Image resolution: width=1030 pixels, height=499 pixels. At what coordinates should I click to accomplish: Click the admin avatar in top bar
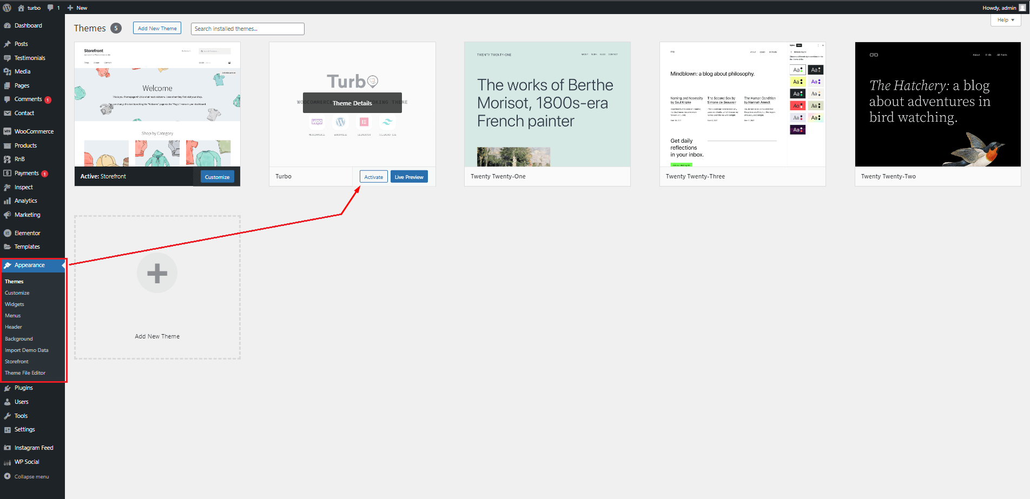1022,8
